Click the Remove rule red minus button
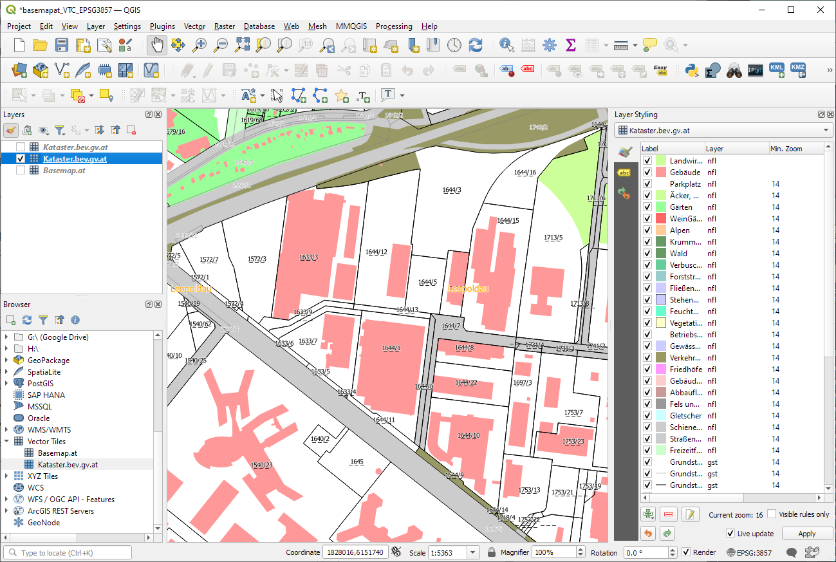This screenshot has width=836, height=562. tap(669, 514)
